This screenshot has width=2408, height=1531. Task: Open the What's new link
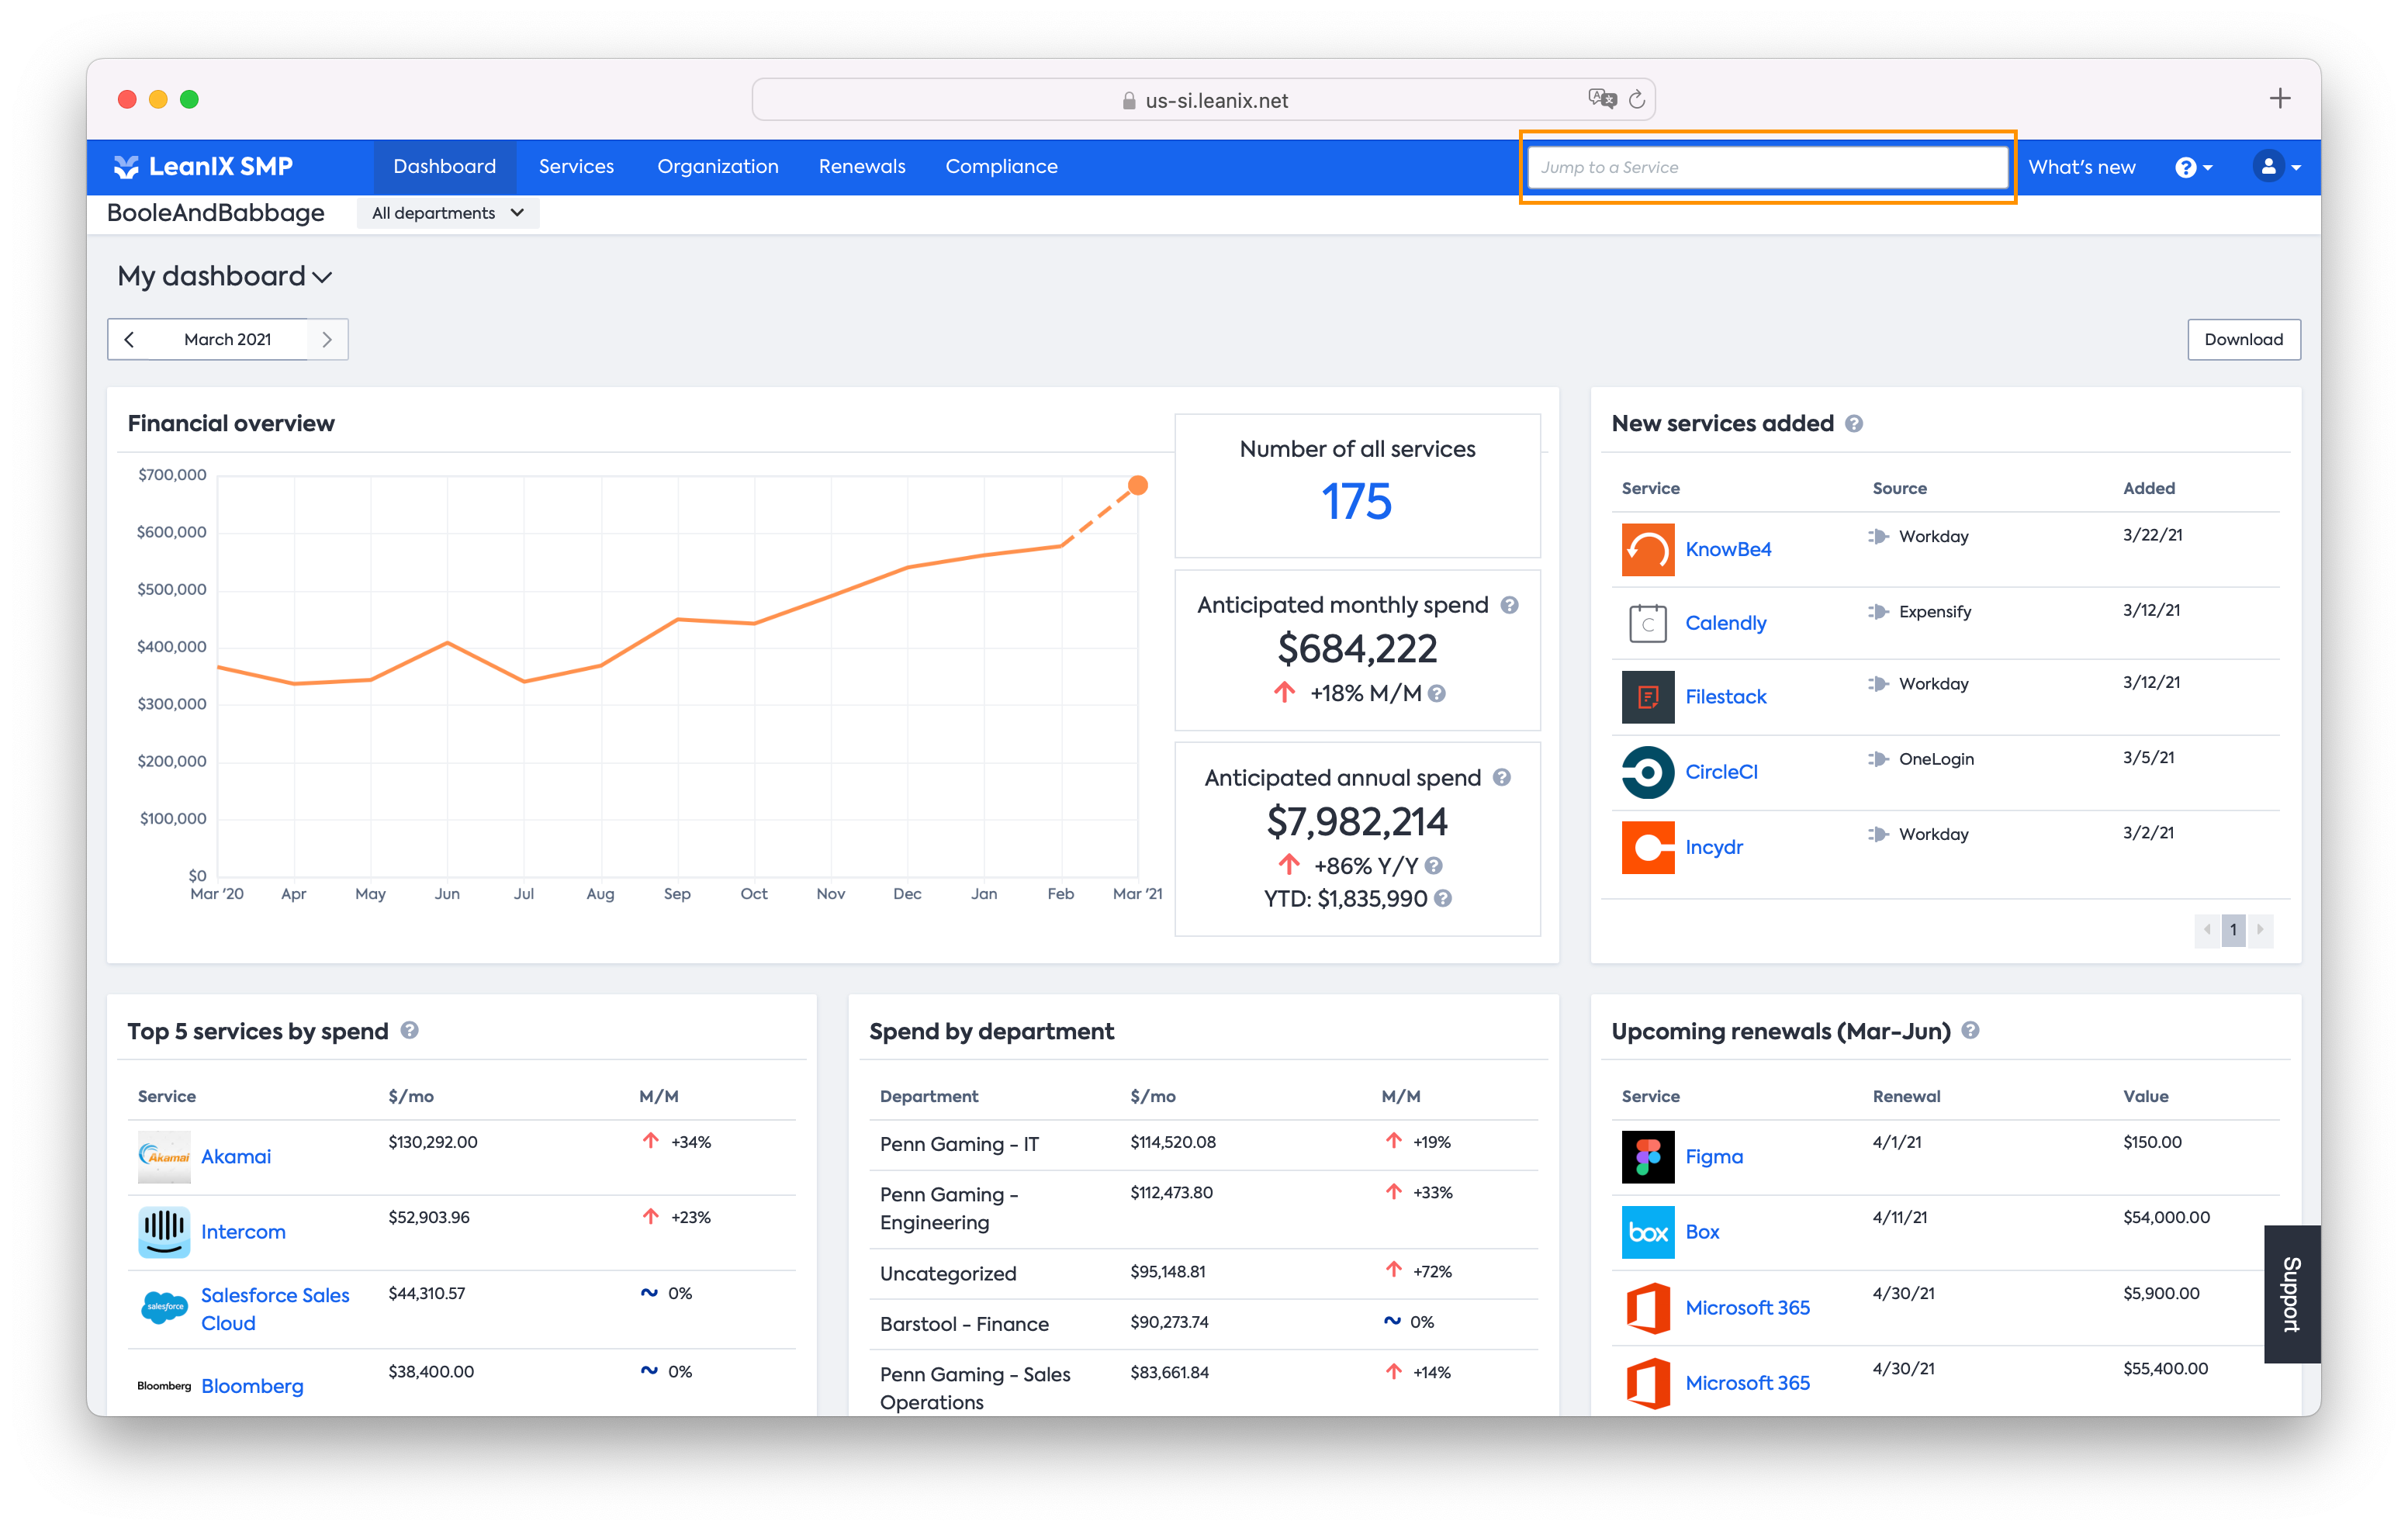point(2082,167)
